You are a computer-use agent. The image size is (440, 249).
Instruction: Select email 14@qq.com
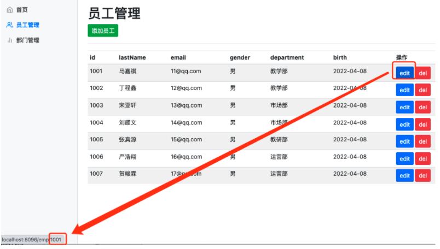pyautogui.click(x=186, y=123)
